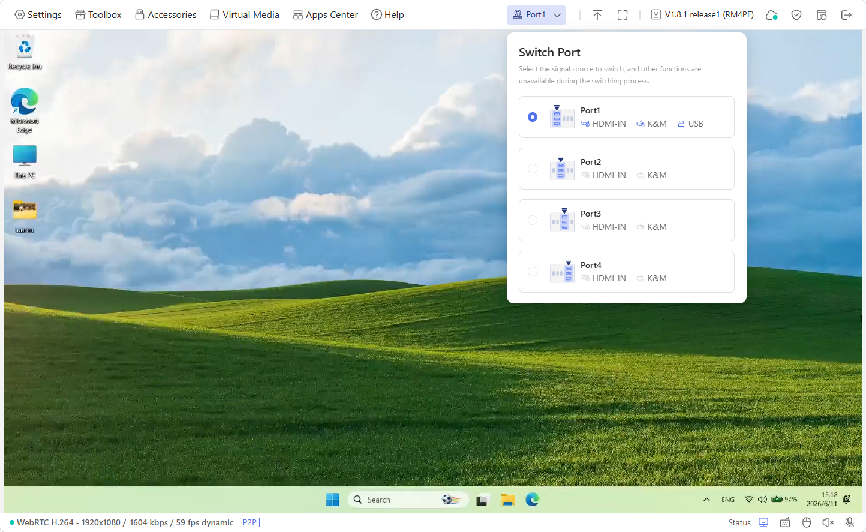Open the Settings menu
This screenshot has width=866, height=532.
[38, 14]
